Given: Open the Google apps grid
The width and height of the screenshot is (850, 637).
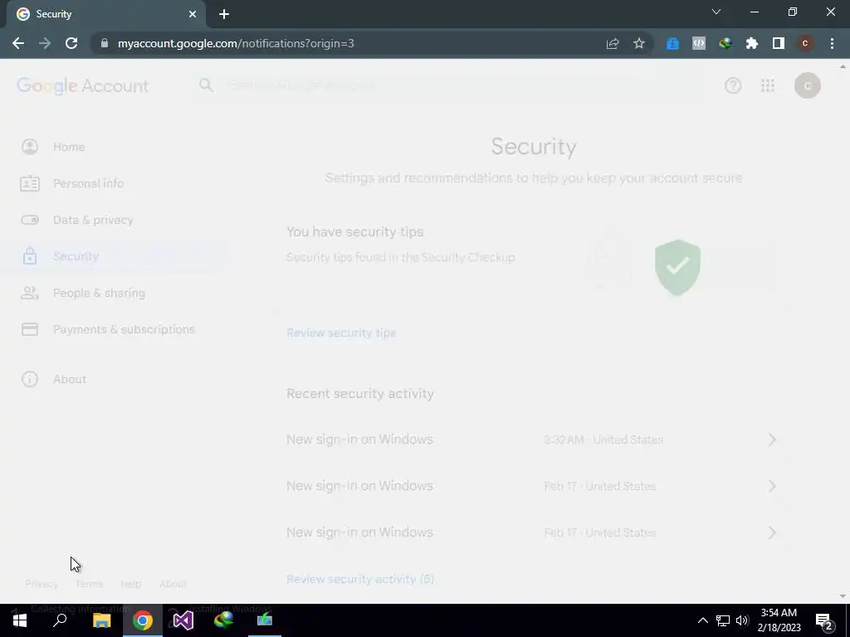Looking at the screenshot, I should [768, 85].
